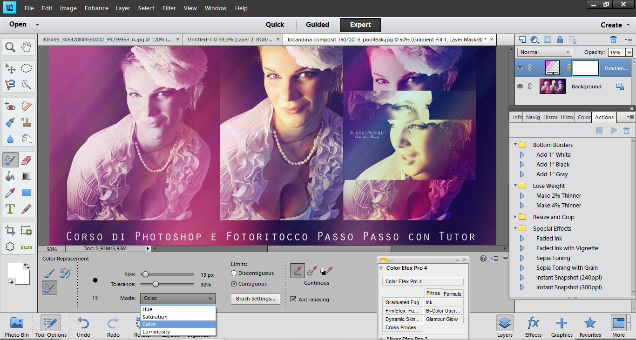The height and width of the screenshot is (340, 636).
Task: Choose Hue from the mode list
Action: (x=178, y=309)
